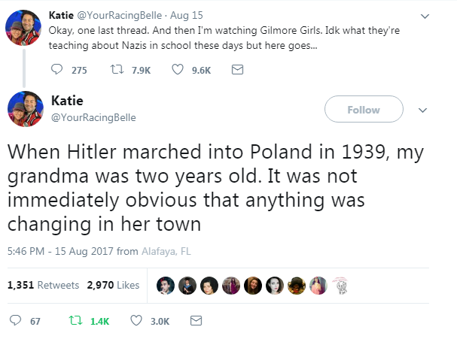Open Katie's avatar on the main tweet
The image size is (457, 339).
[x=24, y=109]
